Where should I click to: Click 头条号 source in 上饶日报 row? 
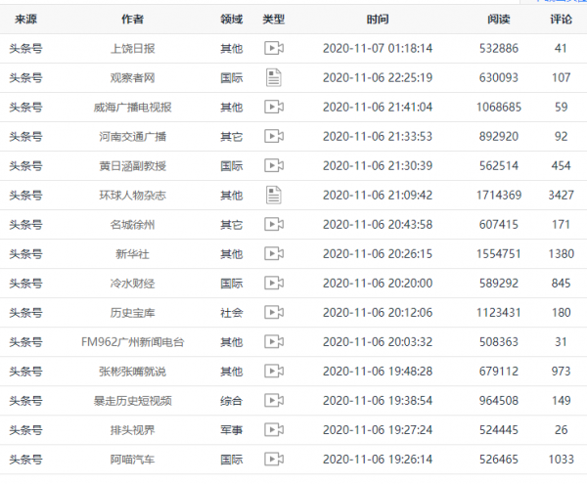pyautogui.click(x=25, y=48)
